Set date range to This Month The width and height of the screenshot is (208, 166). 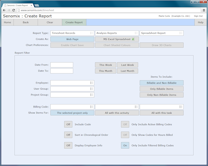(x=106, y=71)
